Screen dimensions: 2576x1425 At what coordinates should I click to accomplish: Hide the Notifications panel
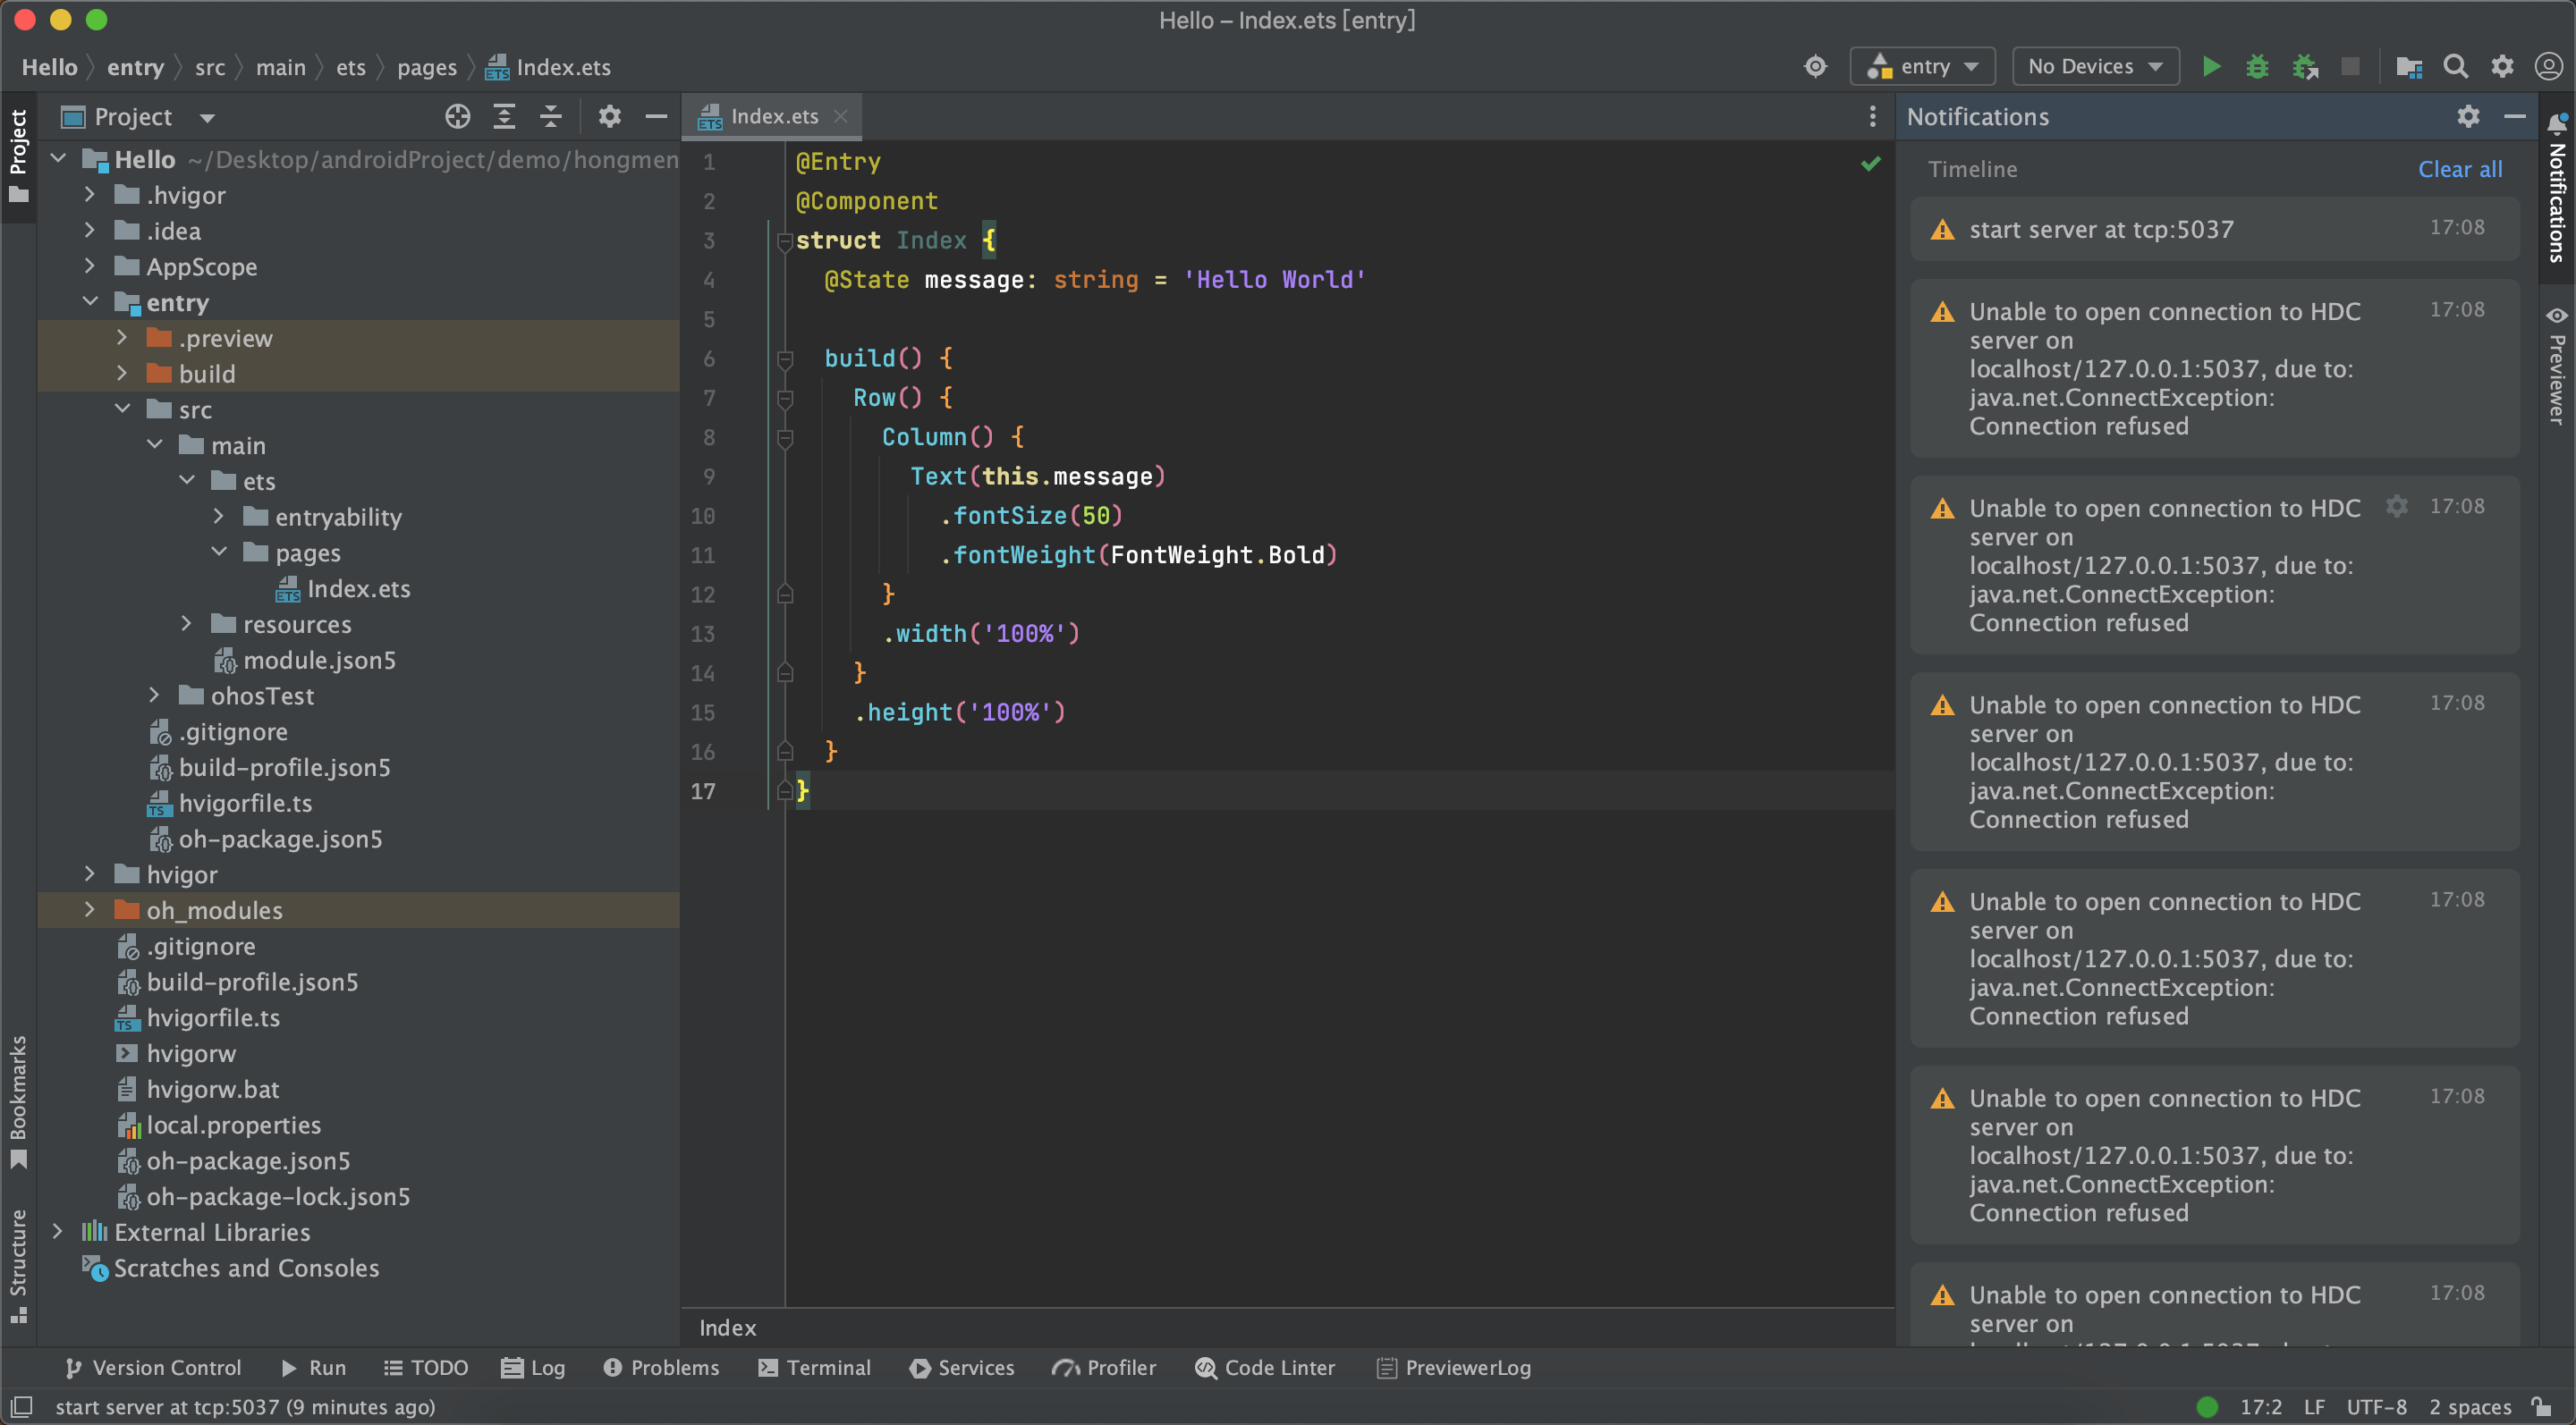click(2514, 117)
